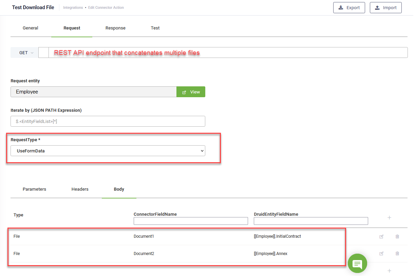Click the edit icon for Document2 row
The image size is (416, 276).
click(x=381, y=254)
